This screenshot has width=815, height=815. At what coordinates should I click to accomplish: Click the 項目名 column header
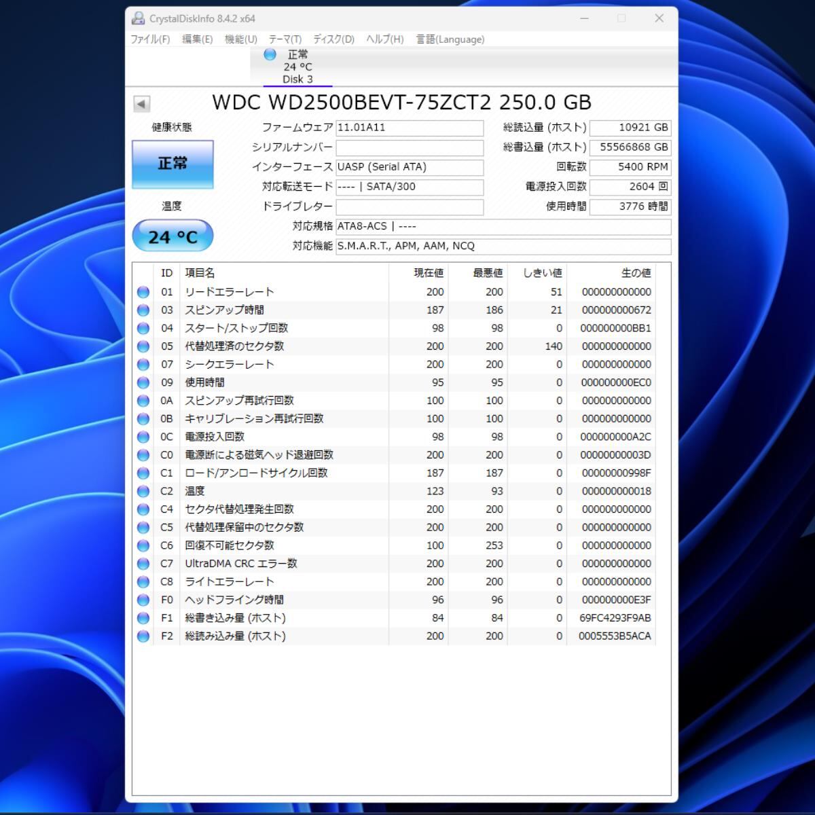[200, 273]
